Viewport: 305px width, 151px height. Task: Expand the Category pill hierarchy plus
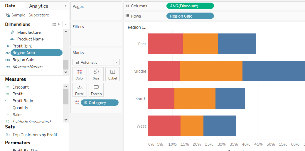[86, 103]
